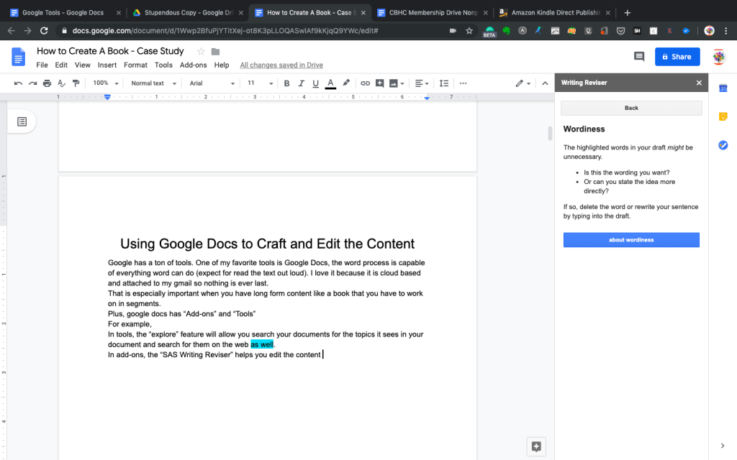
Task: Insert a link using toolbar icon
Action: tap(365, 83)
